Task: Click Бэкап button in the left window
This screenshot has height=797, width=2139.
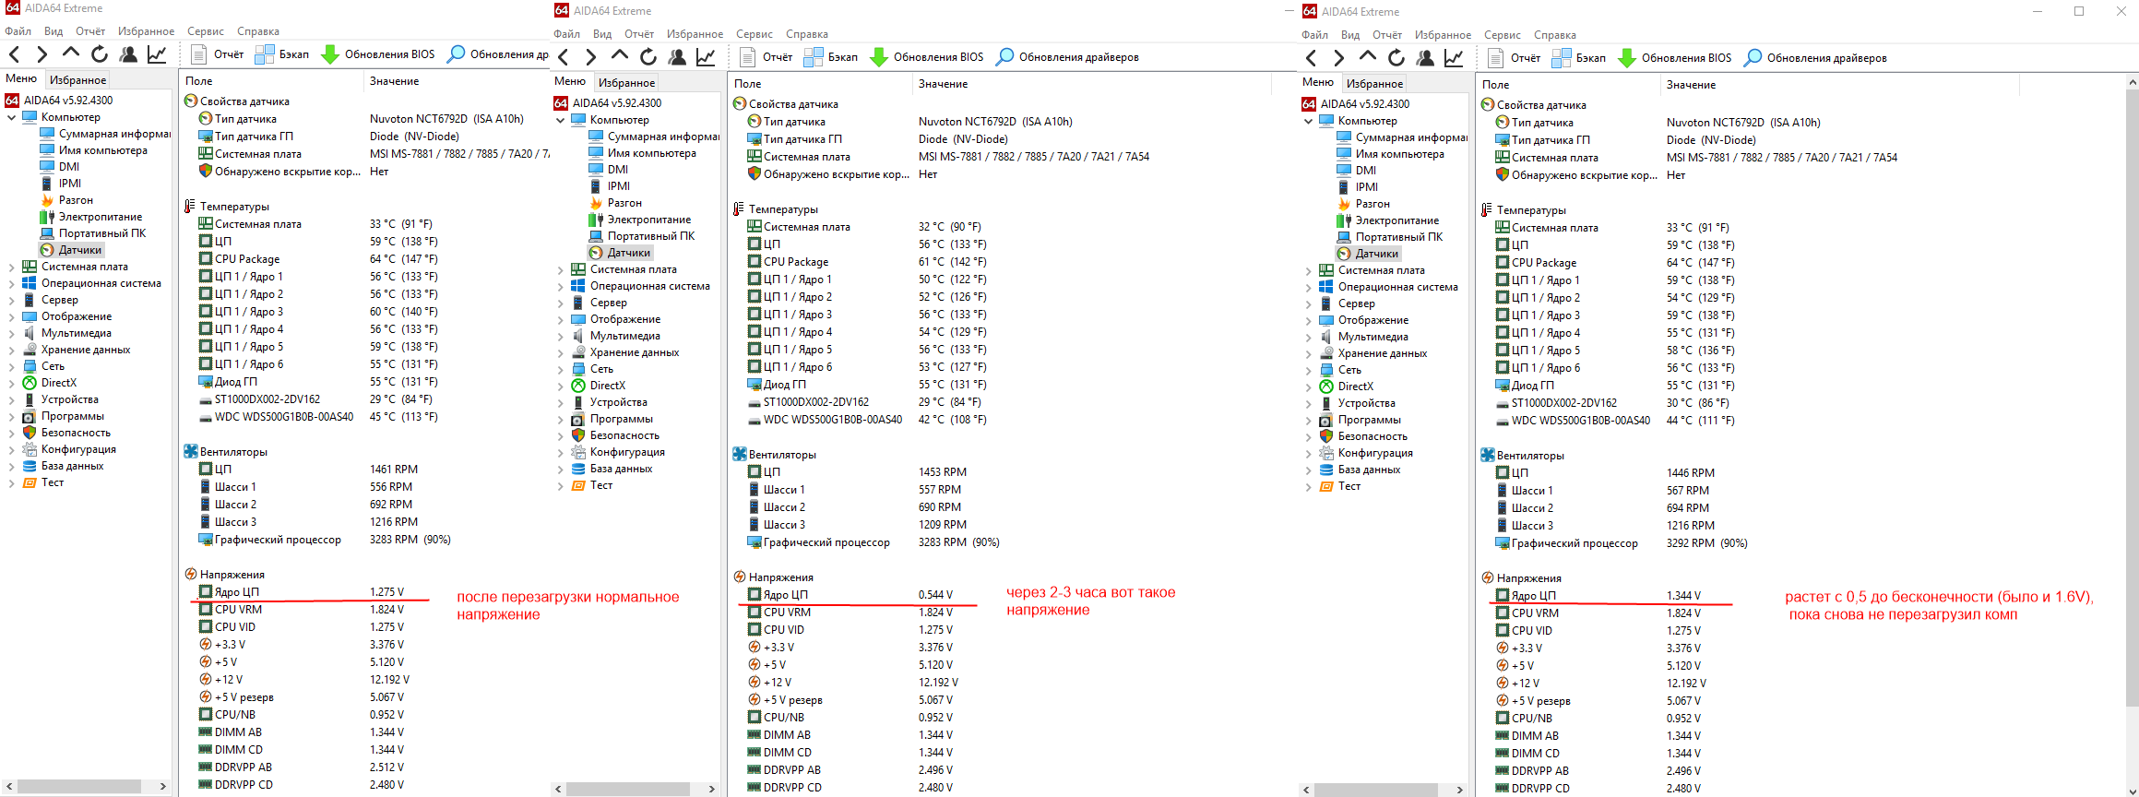Action: coord(282,54)
